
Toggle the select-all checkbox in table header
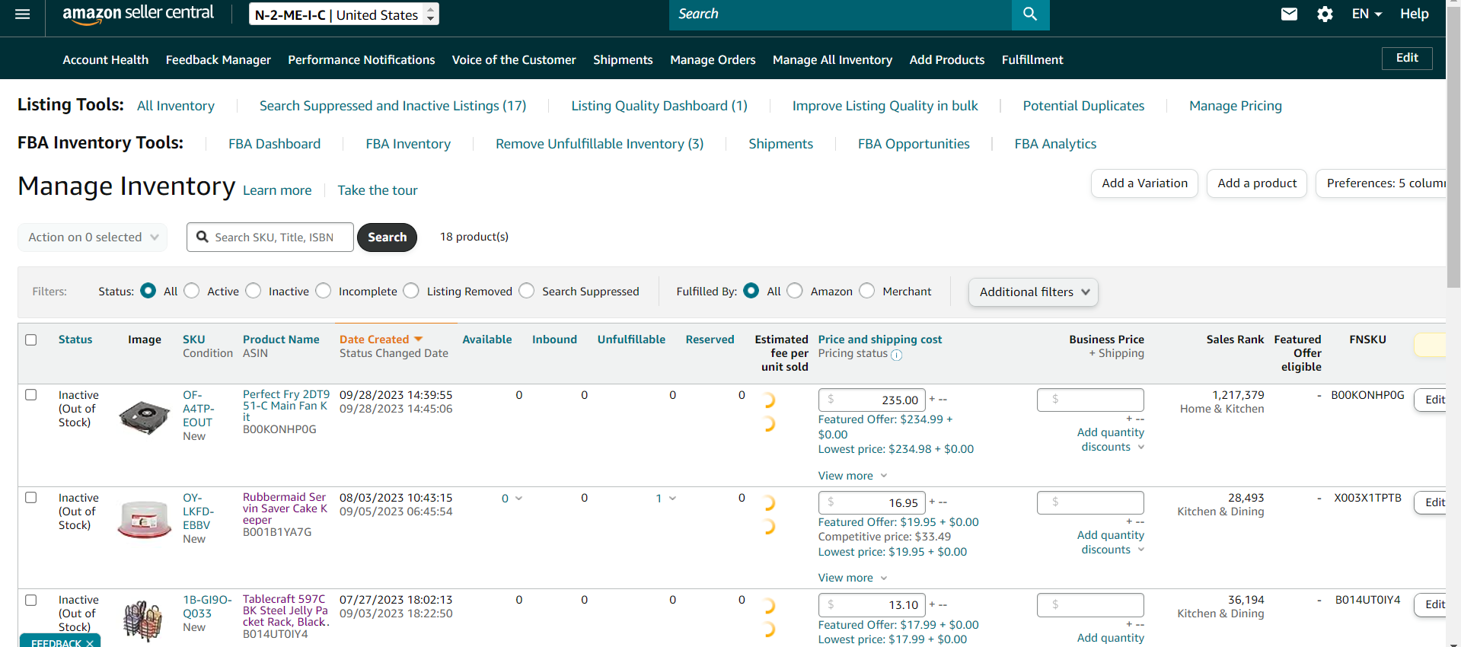(x=31, y=339)
